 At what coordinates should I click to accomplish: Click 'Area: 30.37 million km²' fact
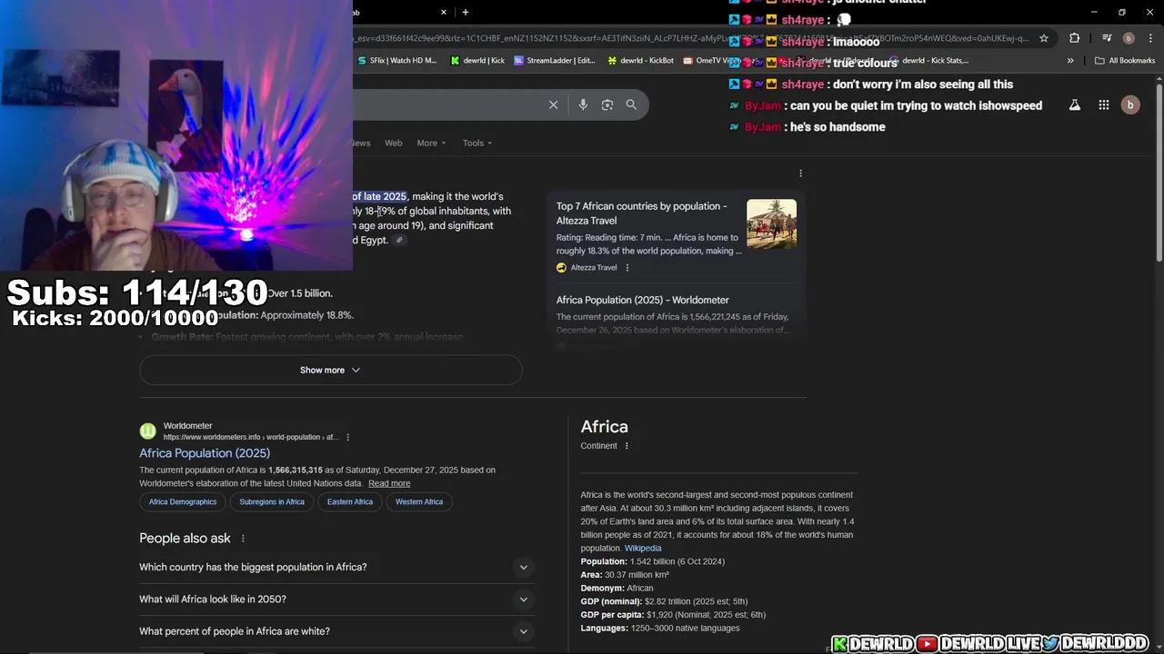(x=625, y=575)
